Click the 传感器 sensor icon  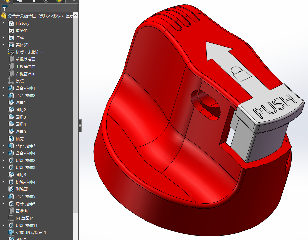[11, 31]
